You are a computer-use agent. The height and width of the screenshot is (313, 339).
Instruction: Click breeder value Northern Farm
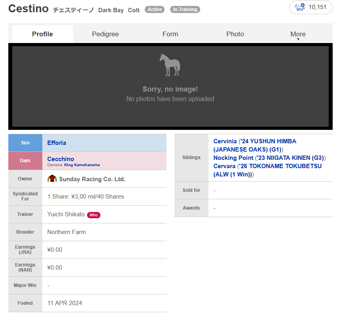pyautogui.click(x=66, y=232)
